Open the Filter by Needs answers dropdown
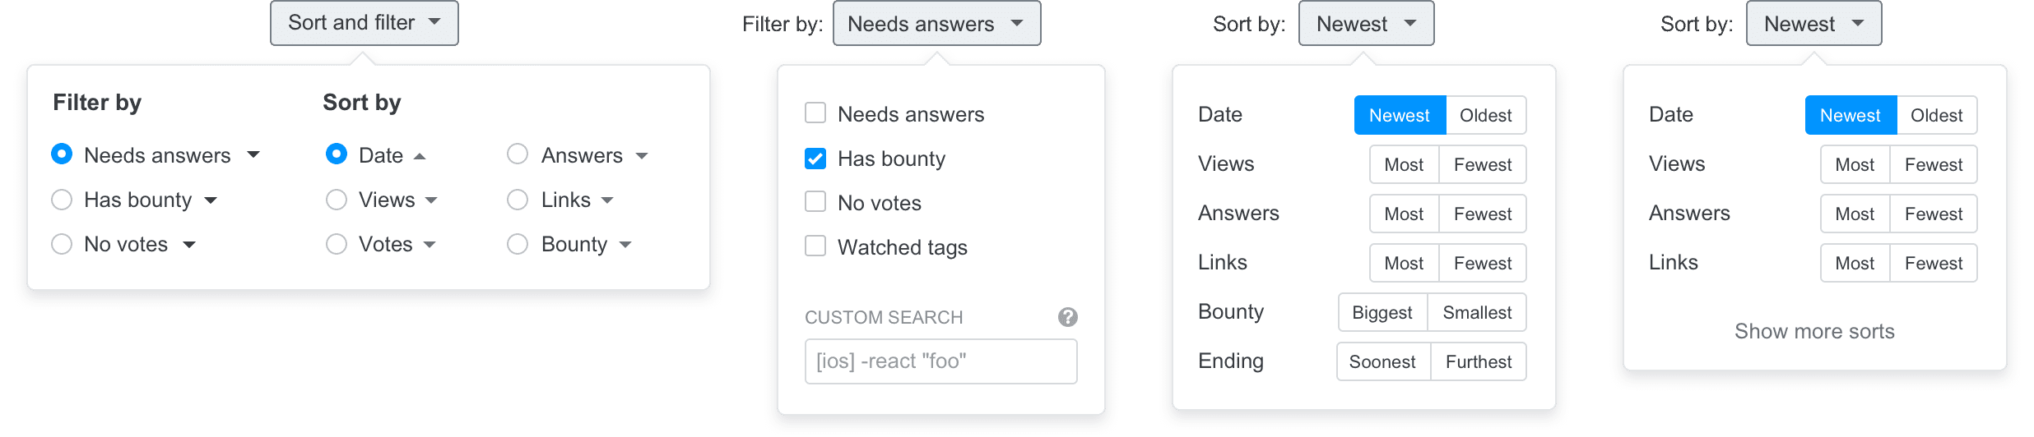 coord(937,23)
